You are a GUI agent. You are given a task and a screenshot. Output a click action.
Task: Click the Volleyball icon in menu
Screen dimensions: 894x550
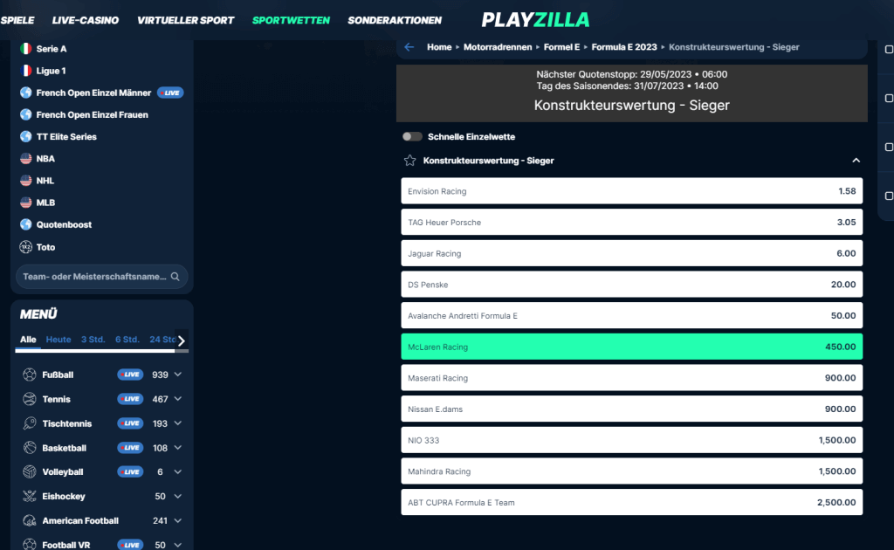click(x=29, y=472)
